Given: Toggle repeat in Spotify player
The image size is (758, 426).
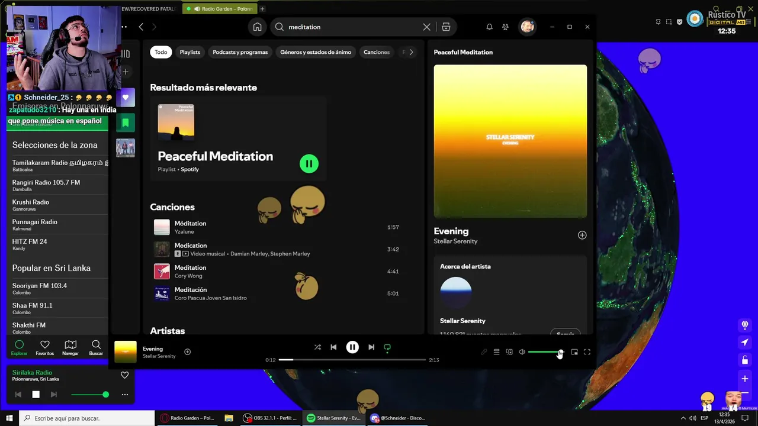Looking at the screenshot, I should (x=387, y=347).
